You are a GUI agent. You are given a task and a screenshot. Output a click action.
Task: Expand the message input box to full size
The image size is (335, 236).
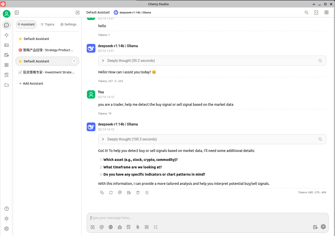tap(156, 227)
